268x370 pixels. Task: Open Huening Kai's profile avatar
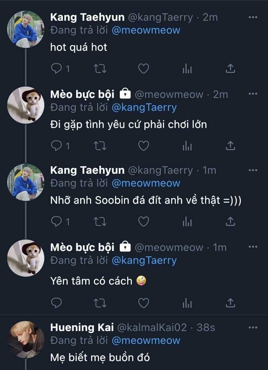(26, 340)
